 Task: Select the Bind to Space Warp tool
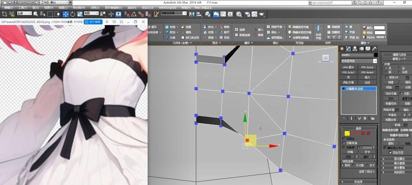tap(12, 13)
